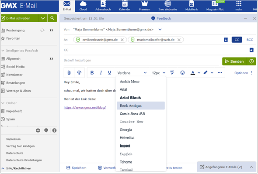Run the spell check

pos(172,72)
